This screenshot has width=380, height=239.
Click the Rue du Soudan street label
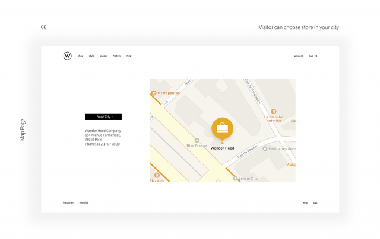pyautogui.click(x=248, y=151)
